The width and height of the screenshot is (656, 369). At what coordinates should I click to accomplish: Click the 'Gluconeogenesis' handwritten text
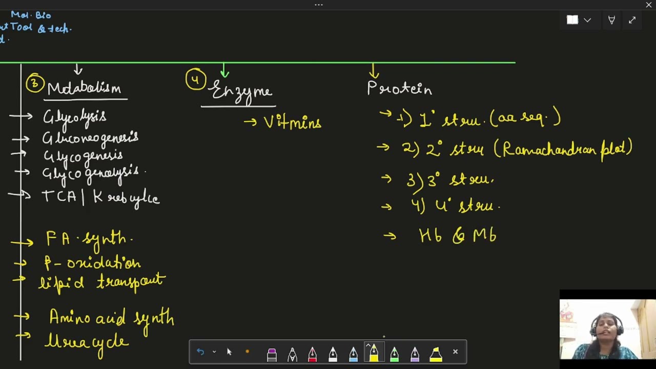(x=90, y=138)
